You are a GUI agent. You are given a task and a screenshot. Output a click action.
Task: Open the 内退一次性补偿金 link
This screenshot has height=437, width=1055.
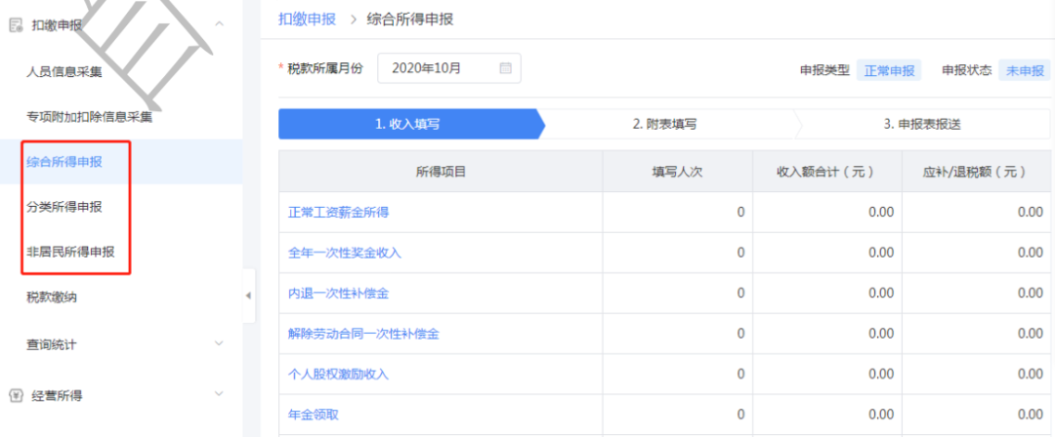click(x=338, y=294)
